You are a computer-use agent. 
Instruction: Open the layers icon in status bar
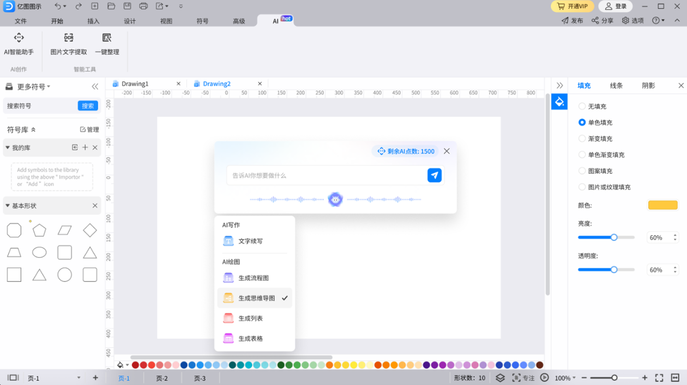500,378
